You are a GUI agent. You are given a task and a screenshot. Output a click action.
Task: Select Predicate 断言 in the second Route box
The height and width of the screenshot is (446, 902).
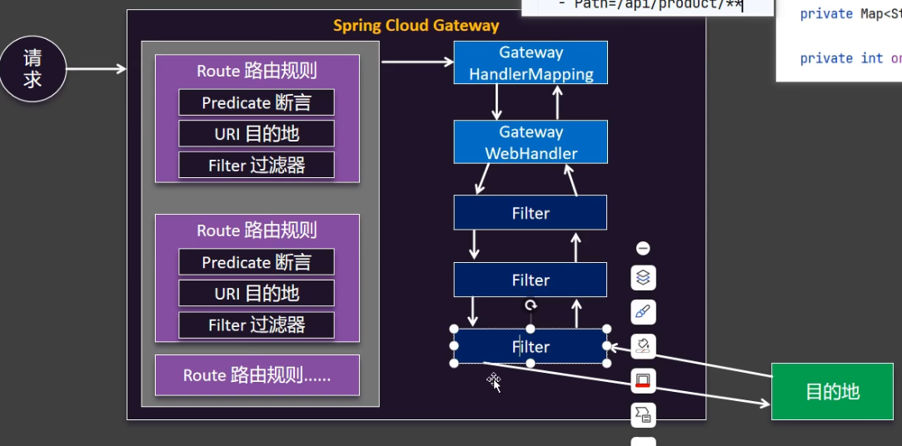pos(257,262)
